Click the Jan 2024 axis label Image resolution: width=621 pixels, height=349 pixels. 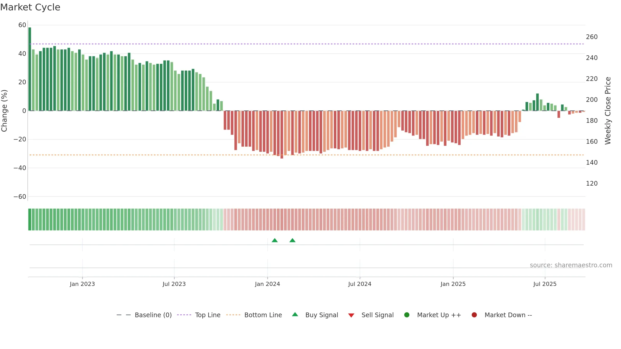tap(268, 284)
